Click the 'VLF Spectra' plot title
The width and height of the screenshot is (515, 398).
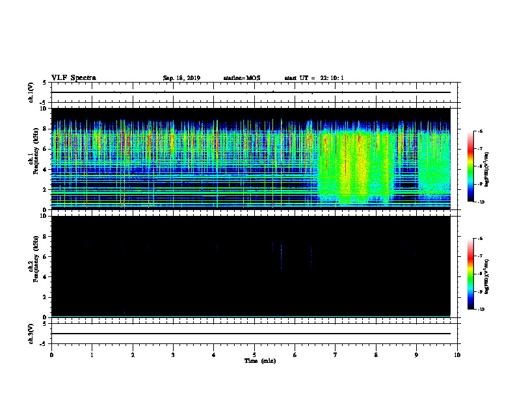74,78
